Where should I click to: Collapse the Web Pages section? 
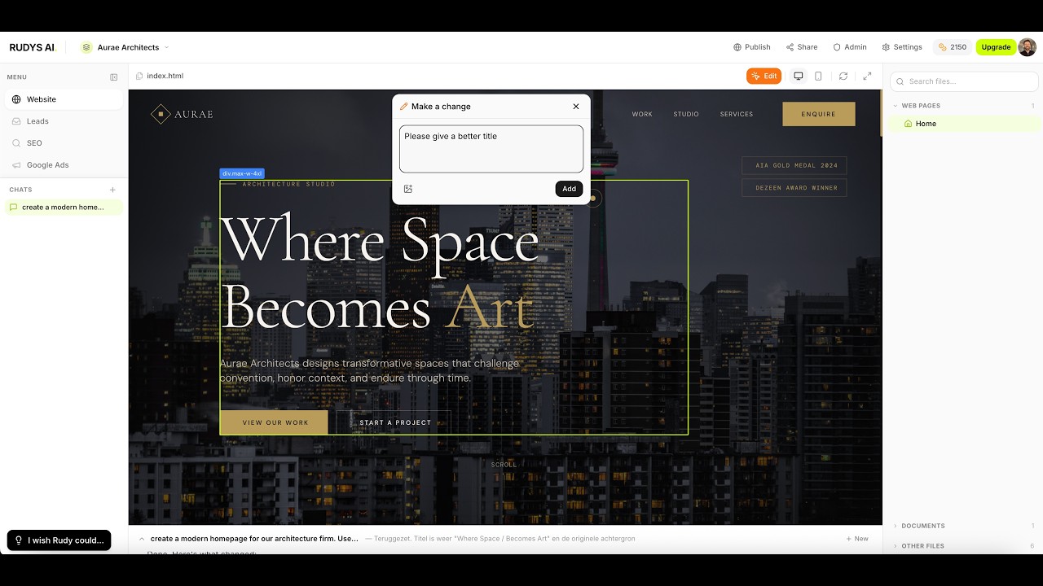pos(963,106)
